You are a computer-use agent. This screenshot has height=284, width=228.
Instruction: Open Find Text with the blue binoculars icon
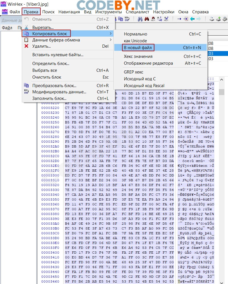pos(140,19)
